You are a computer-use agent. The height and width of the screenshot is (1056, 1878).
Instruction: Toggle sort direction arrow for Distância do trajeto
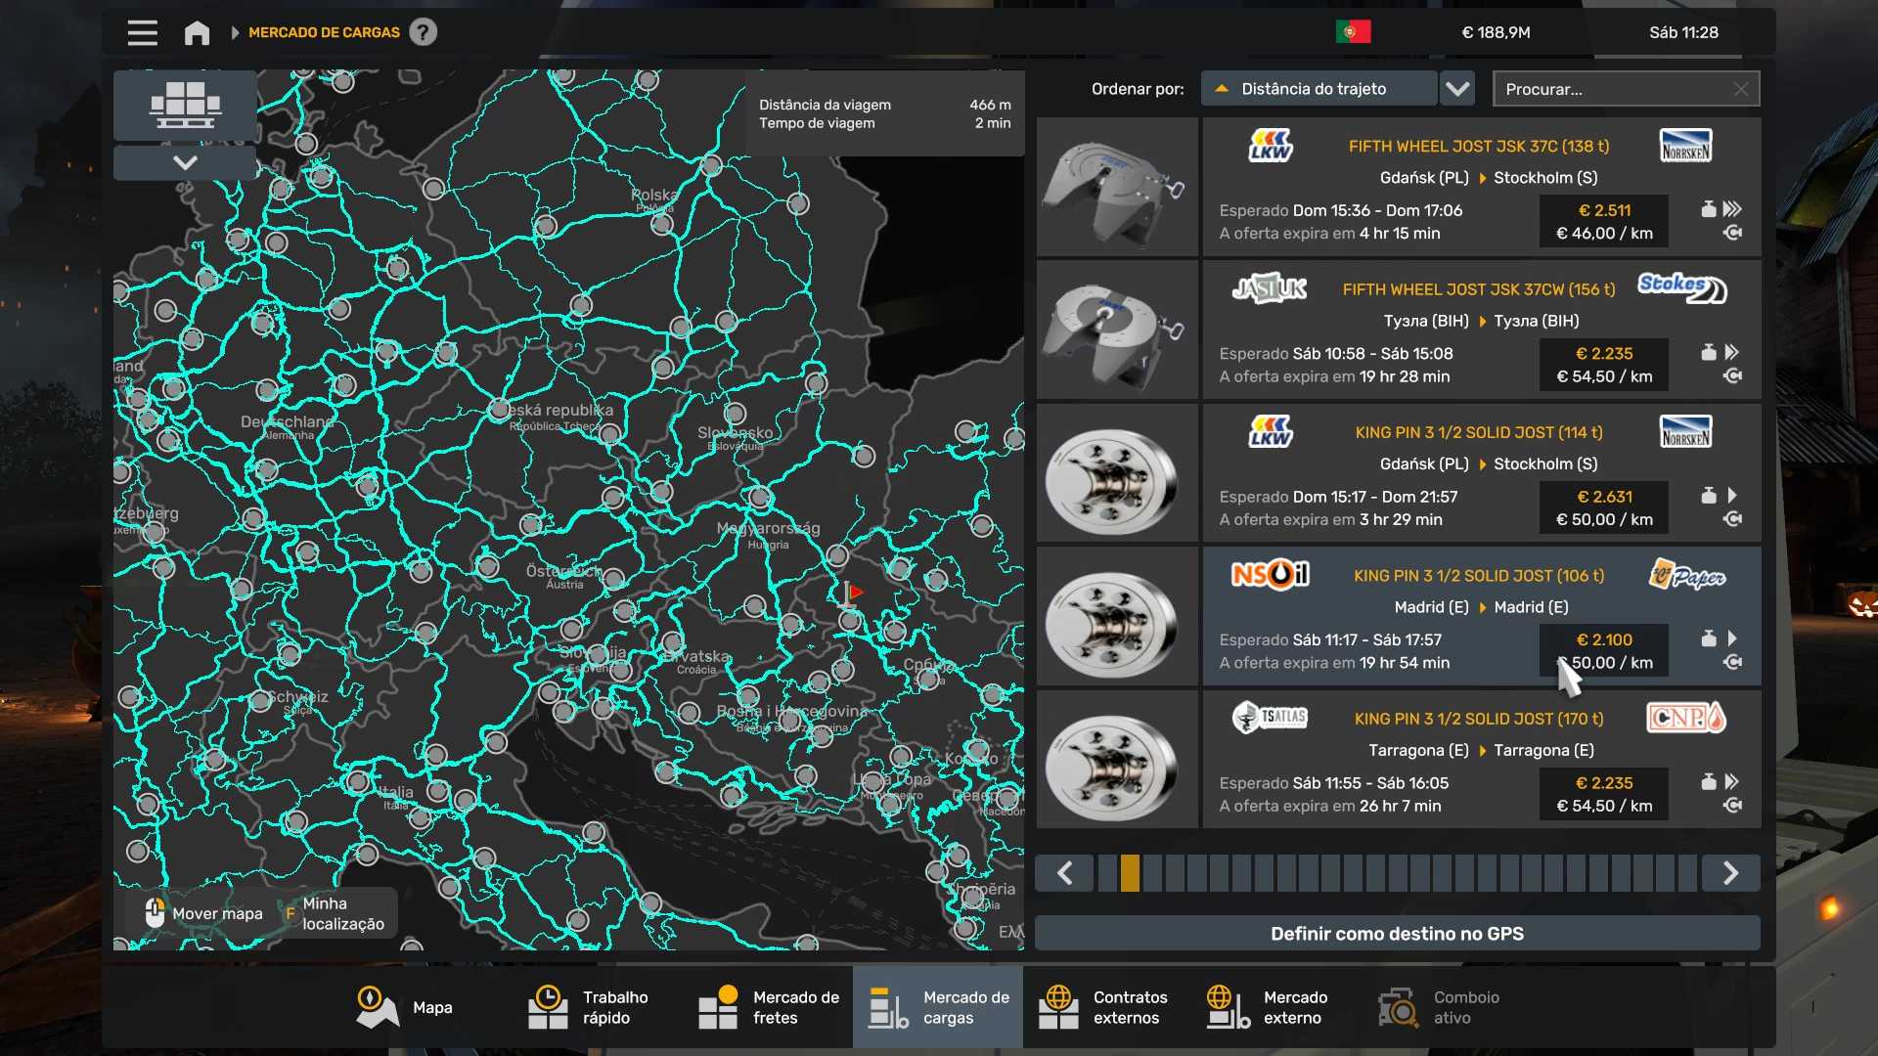[x=1221, y=89]
